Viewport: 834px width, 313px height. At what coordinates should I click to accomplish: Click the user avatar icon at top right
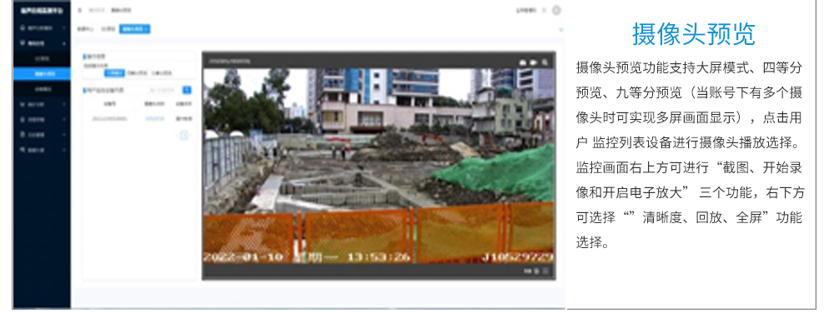(556, 10)
